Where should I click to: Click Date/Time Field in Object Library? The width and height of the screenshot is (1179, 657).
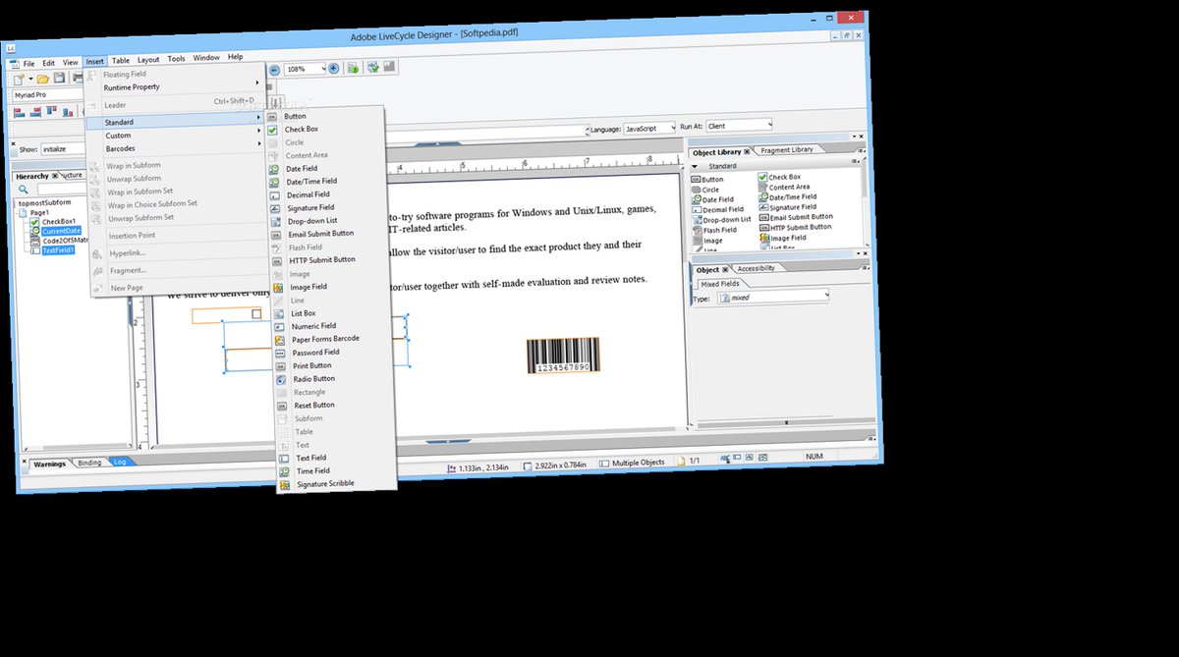coord(787,197)
